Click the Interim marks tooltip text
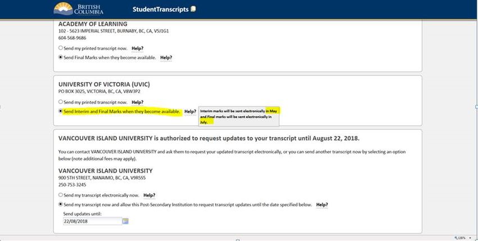Viewport: 478px width, 241px height. 238,116
